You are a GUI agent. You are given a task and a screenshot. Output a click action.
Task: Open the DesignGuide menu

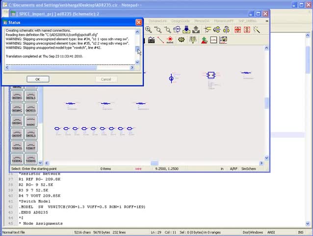(180, 21)
